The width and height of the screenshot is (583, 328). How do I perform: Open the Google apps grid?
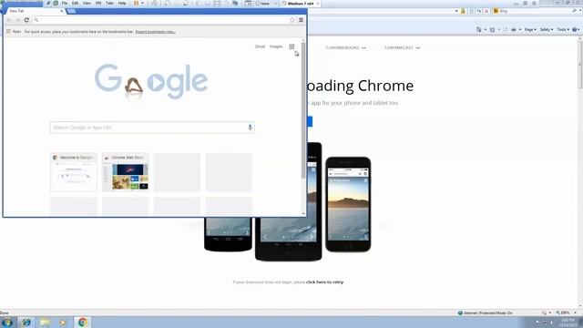coord(291,46)
